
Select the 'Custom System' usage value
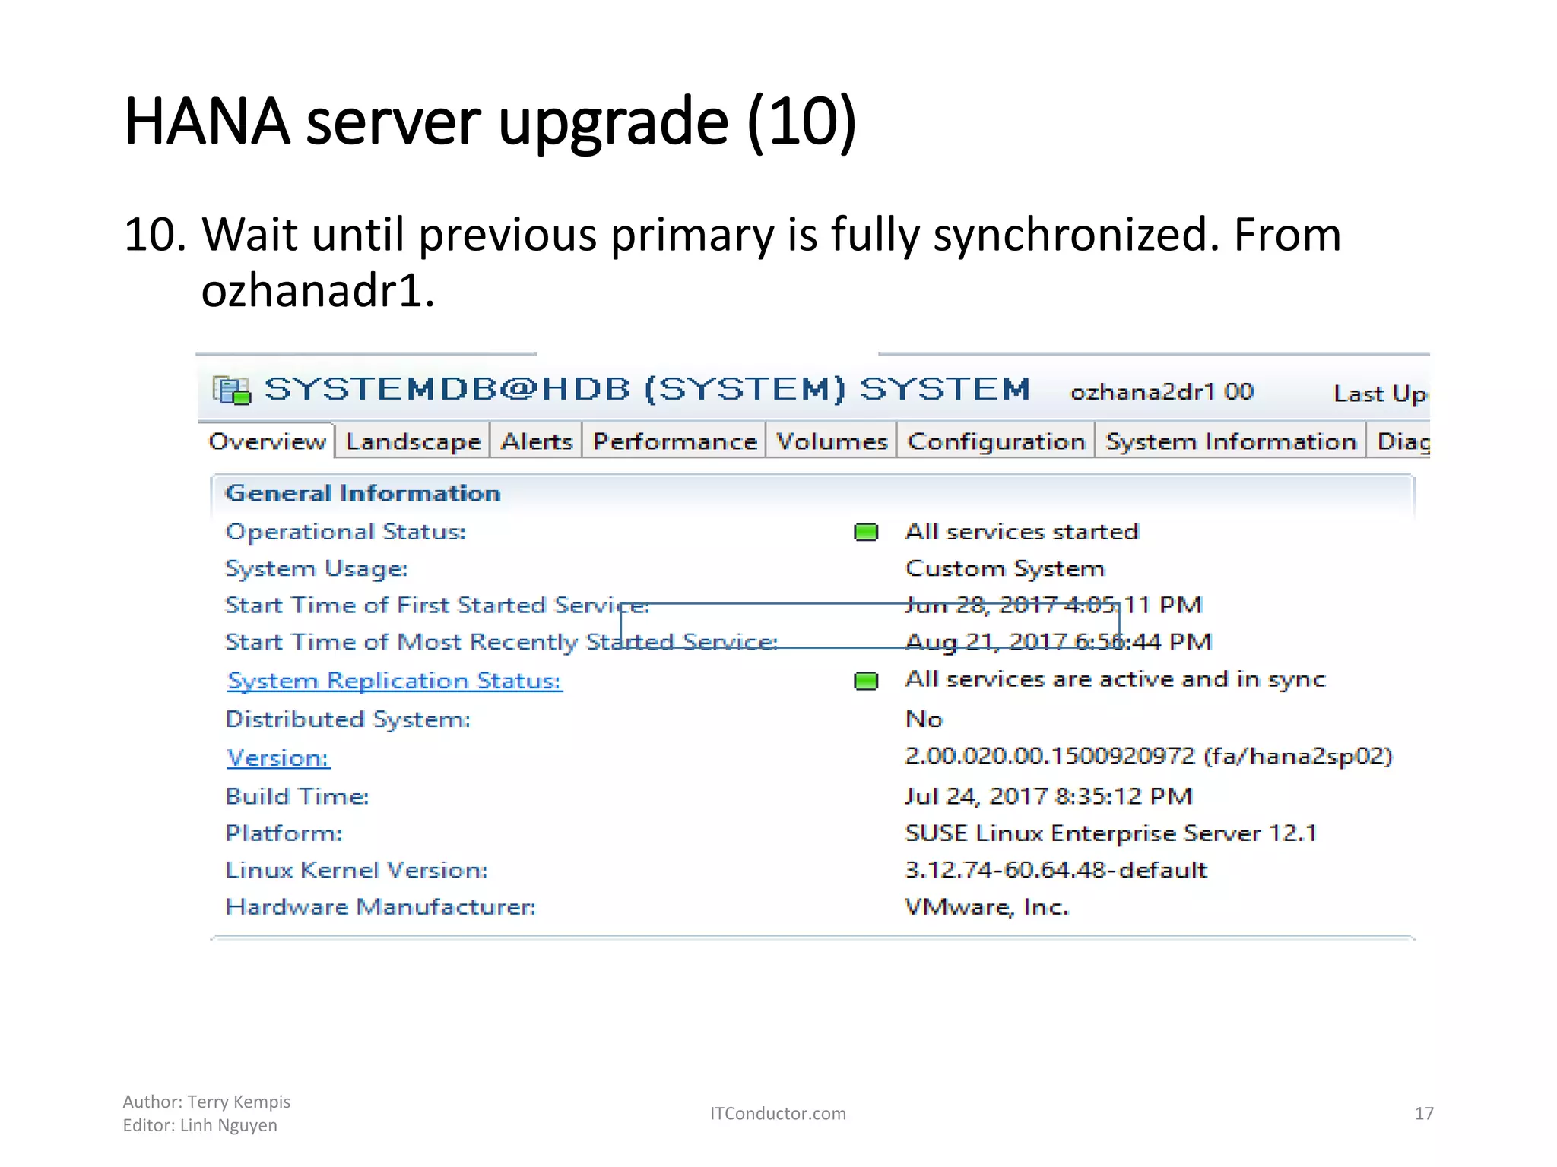click(x=1005, y=568)
